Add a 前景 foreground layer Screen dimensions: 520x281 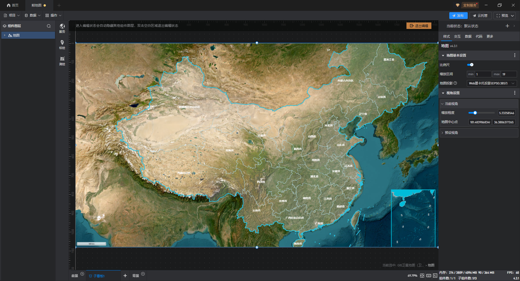tap(82, 274)
